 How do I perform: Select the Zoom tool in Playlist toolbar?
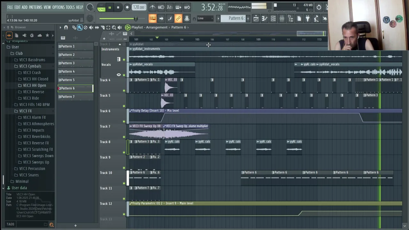(114, 27)
